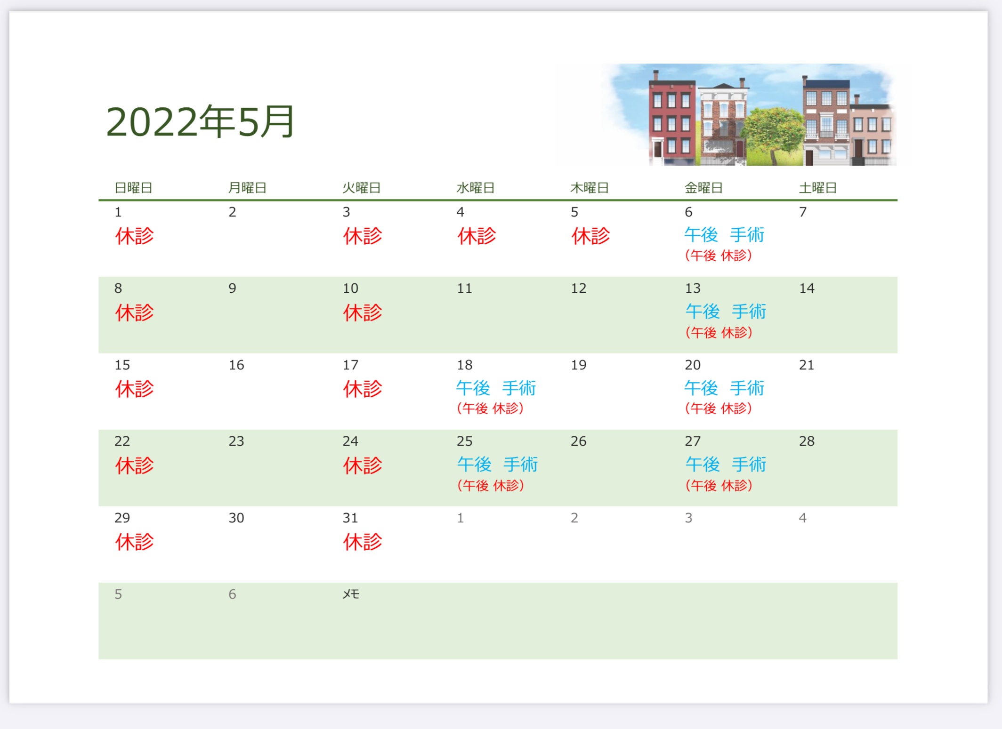Click (午後 休診) note on May 25
The height and width of the screenshot is (729, 1002).
point(491,485)
